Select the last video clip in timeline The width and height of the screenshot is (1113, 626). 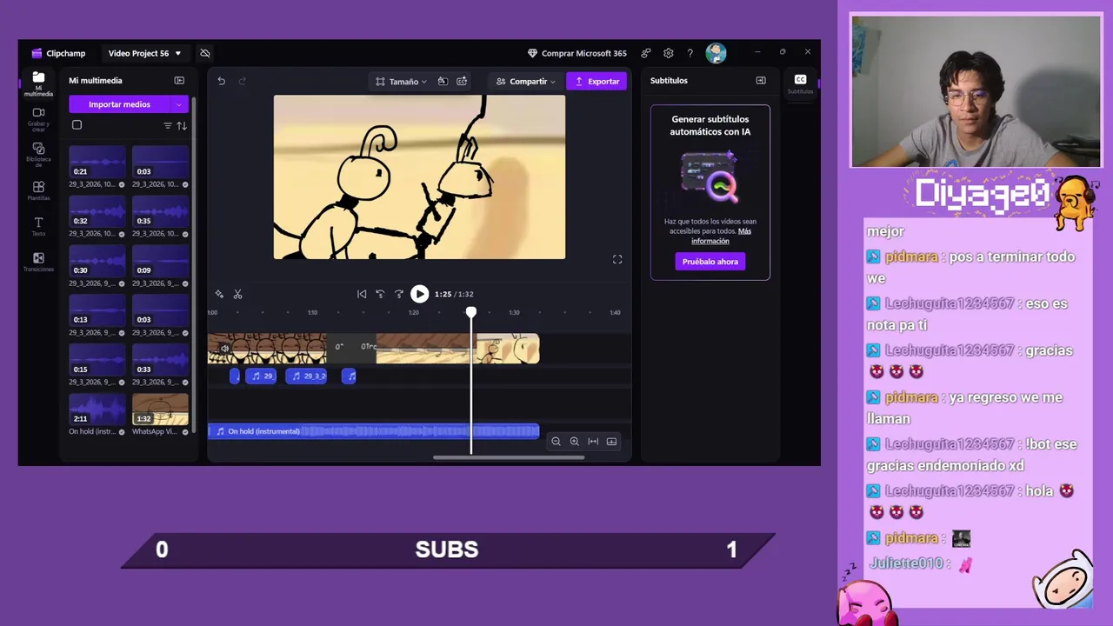(x=507, y=349)
